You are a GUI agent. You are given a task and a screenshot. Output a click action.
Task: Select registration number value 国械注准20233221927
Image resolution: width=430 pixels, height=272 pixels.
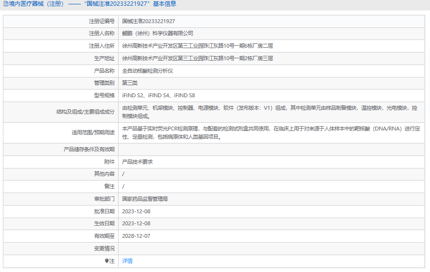pyautogui.click(x=148, y=21)
